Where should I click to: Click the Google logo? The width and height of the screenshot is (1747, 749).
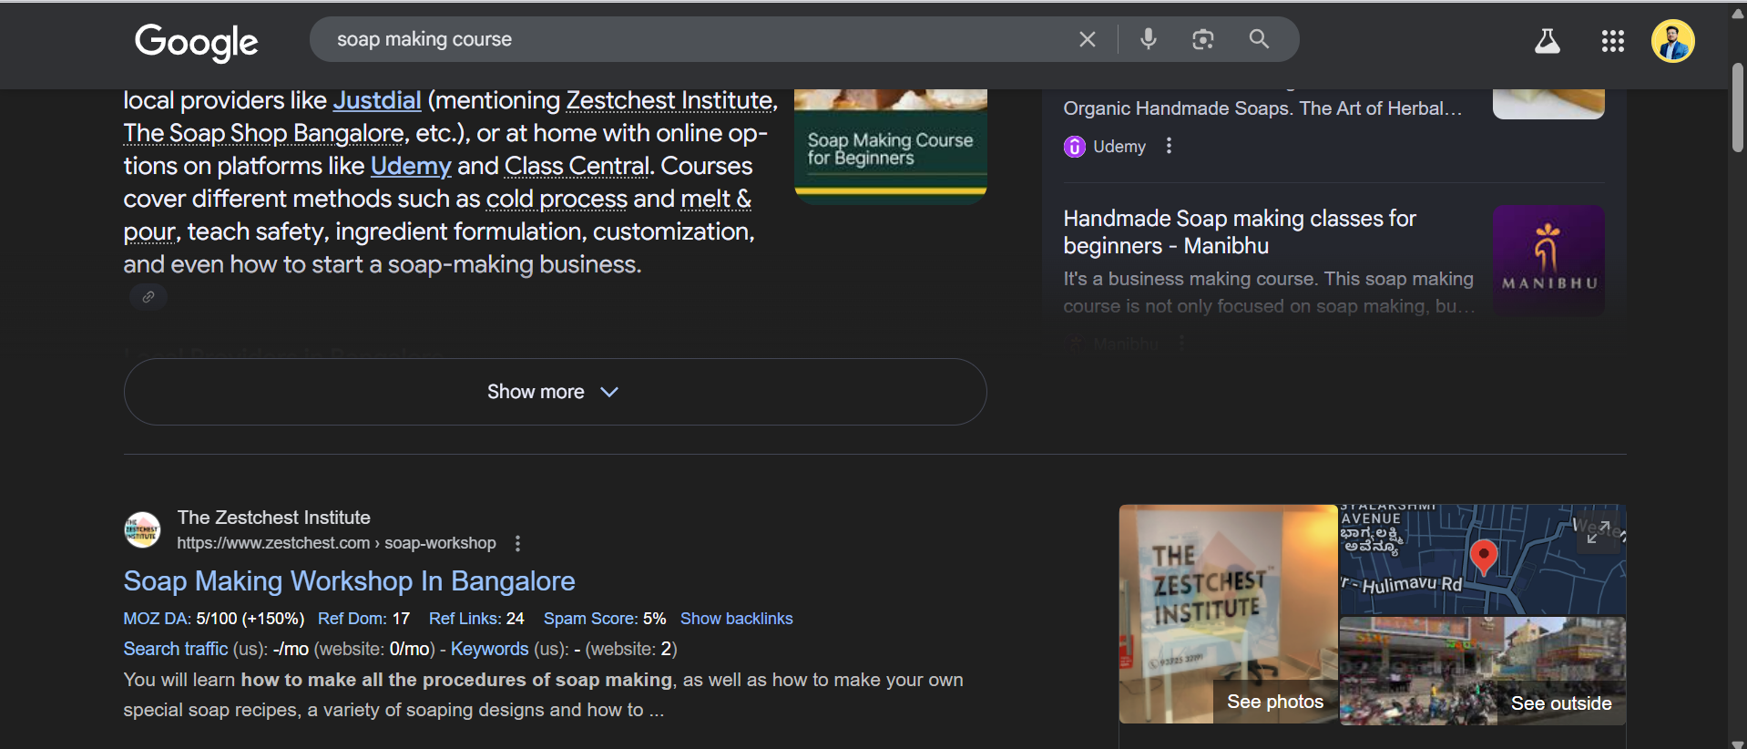(x=196, y=41)
